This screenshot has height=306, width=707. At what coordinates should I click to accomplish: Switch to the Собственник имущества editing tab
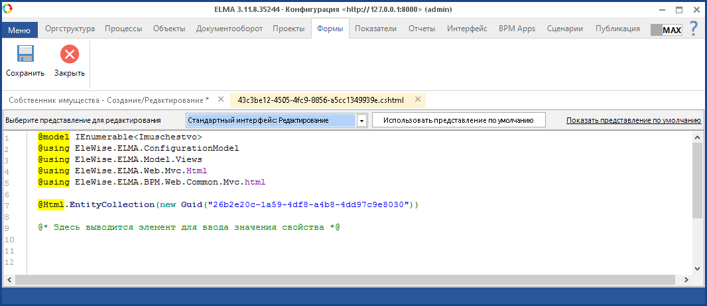point(109,100)
